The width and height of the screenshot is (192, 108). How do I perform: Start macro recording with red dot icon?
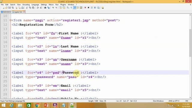click(85, 8)
